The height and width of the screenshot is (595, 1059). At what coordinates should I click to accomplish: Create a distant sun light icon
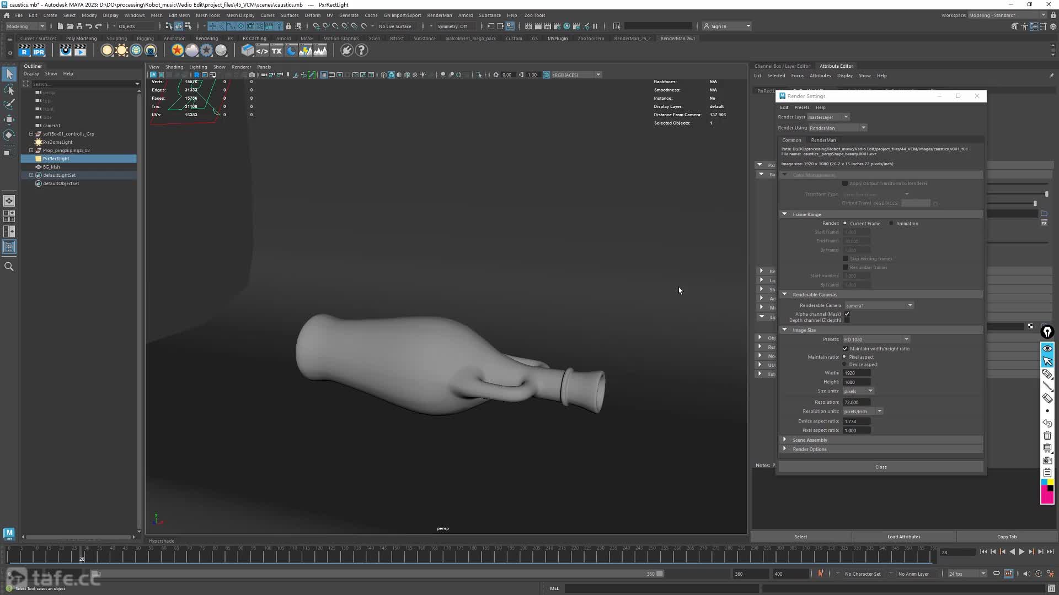121,51
